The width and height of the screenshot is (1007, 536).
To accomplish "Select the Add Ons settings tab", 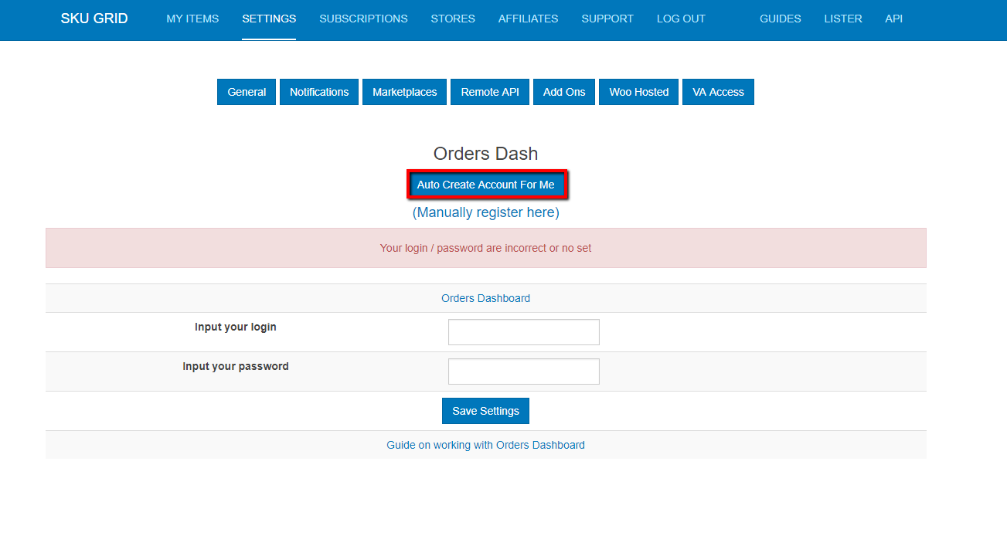I will (564, 92).
